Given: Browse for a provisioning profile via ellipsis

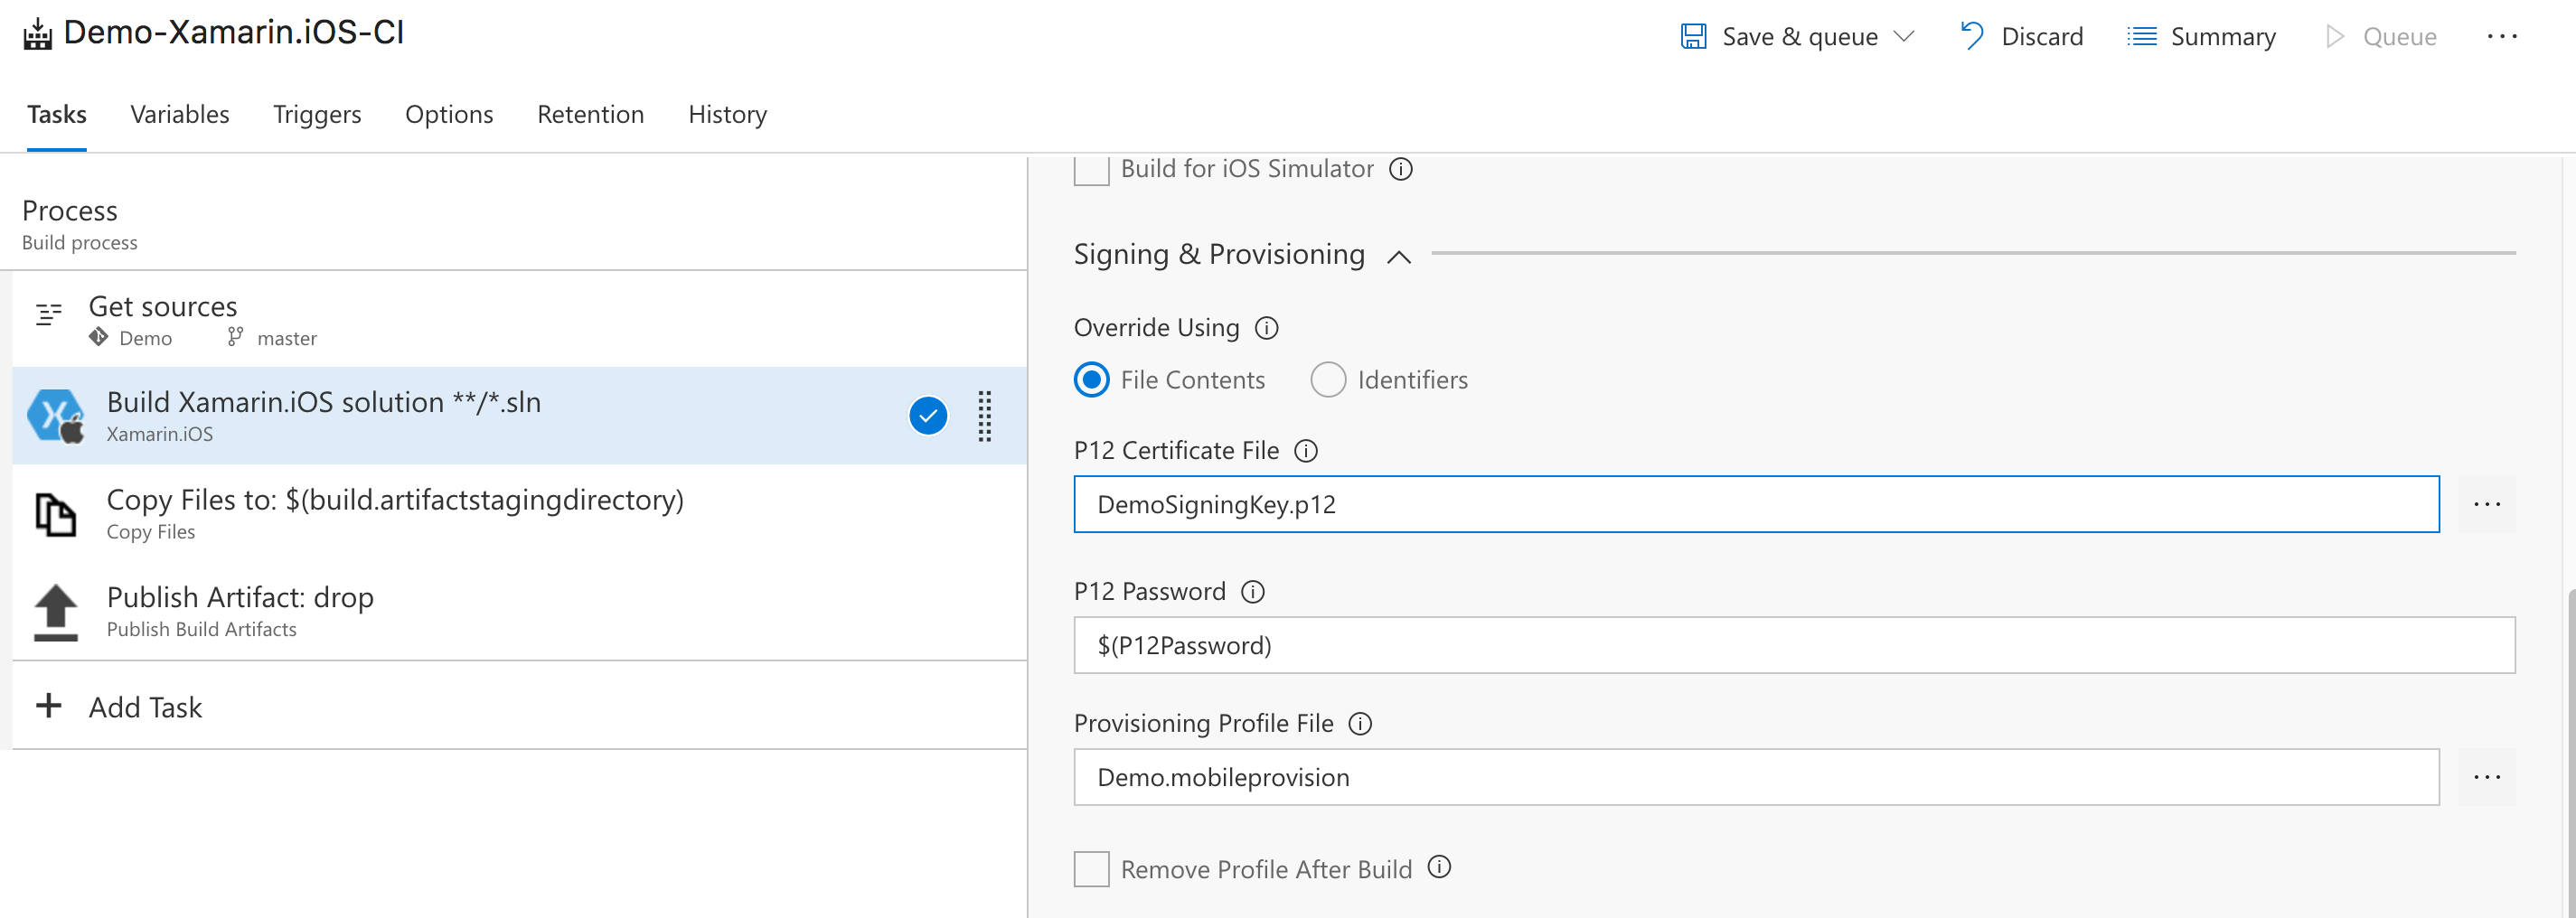Looking at the screenshot, I should click(2488, 776).
